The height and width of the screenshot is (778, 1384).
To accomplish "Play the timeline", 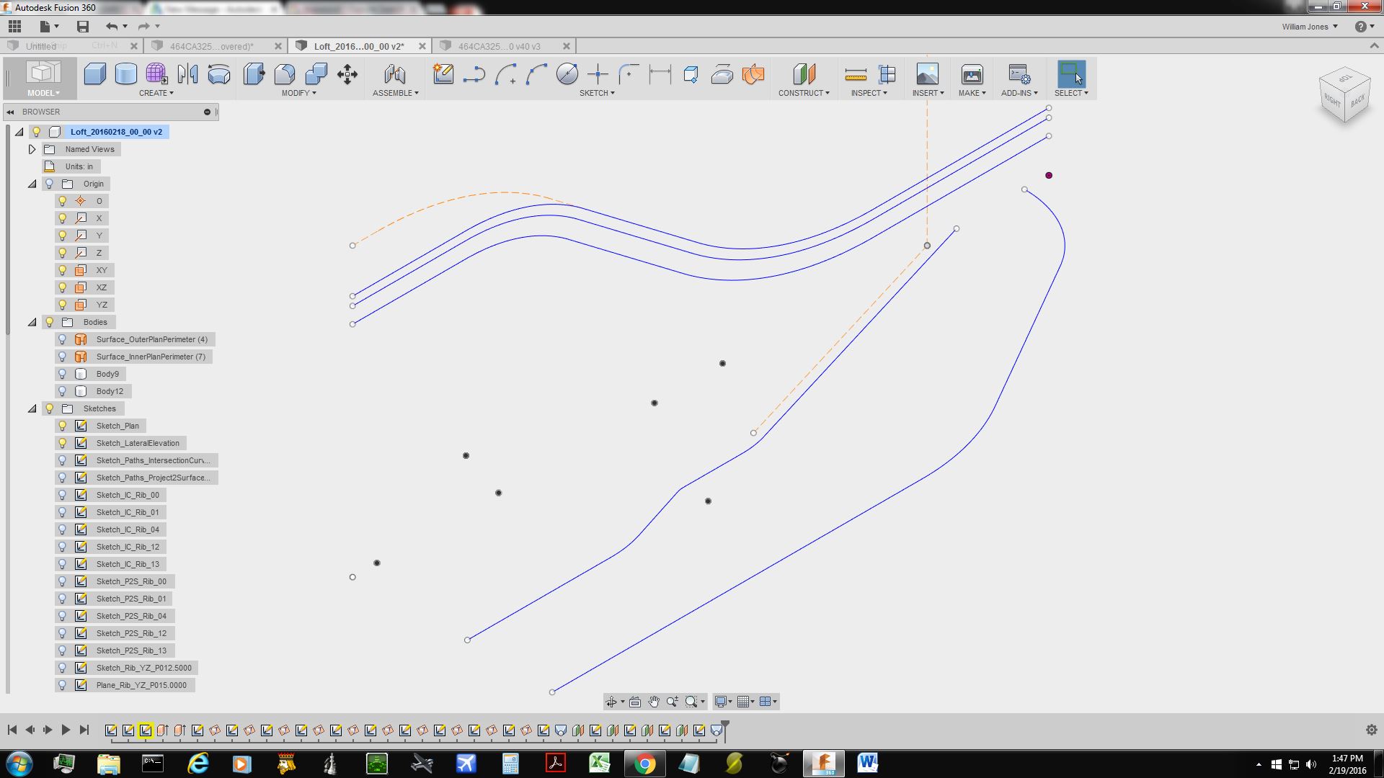I will 66,730.
